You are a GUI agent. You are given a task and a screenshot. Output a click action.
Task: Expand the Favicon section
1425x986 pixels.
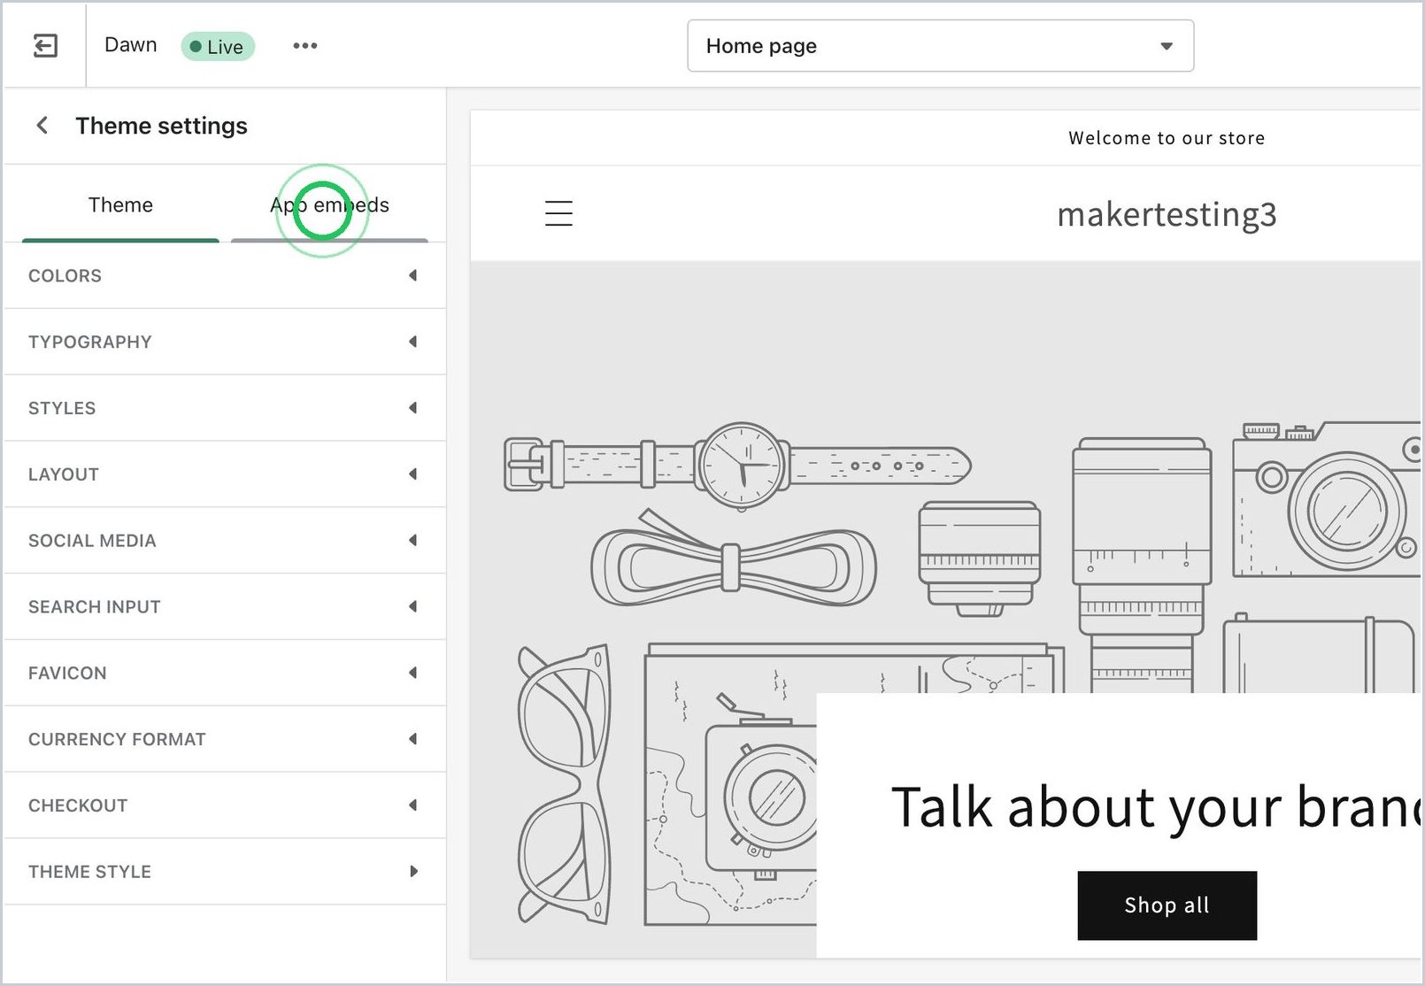click(225, 673)
